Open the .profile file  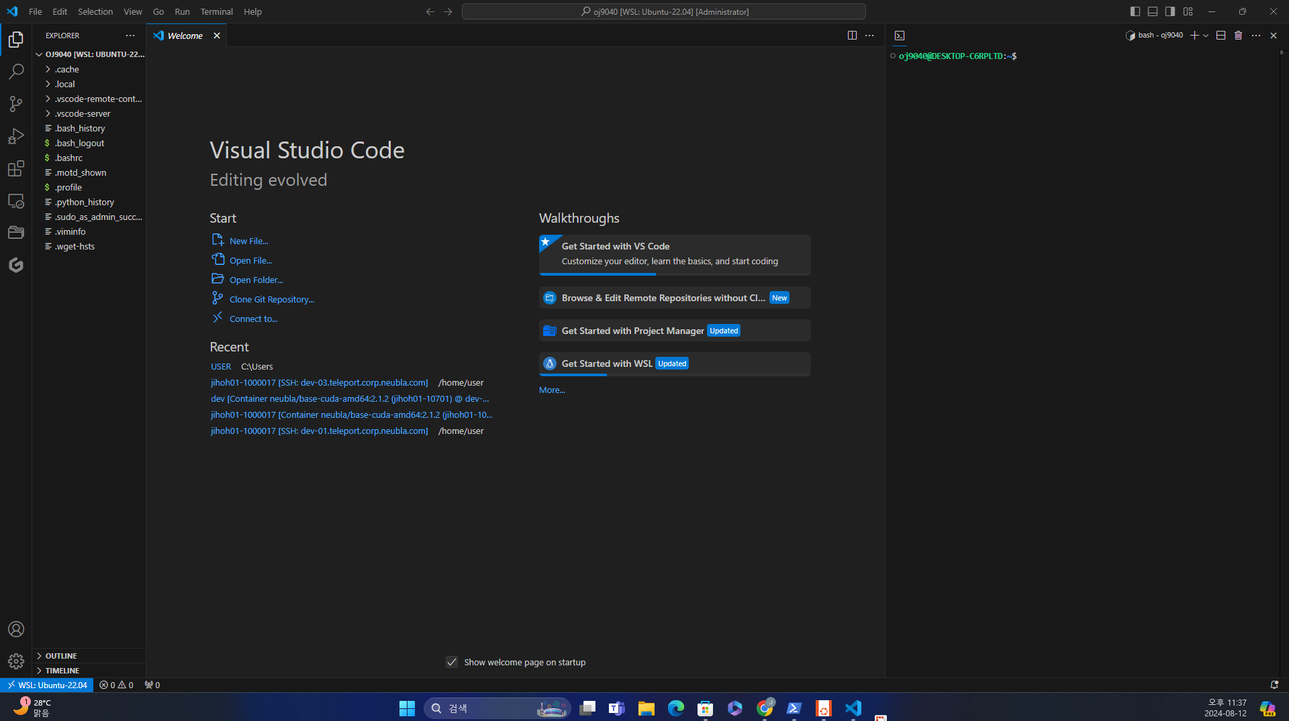point(89,187)
